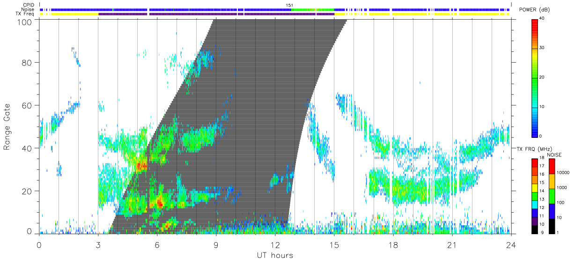Click the NOISE color scale bar
575x265 pixels.
(552, 196)
